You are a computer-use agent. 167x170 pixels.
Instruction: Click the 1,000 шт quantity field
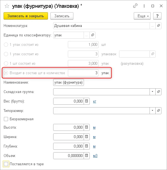tap(83, 44)
